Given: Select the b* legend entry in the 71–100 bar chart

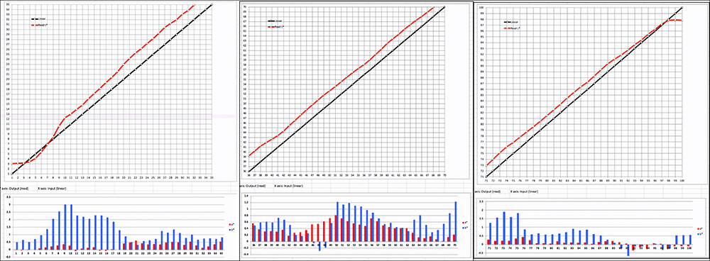Looking at the screenshot, I should [701, 234].
